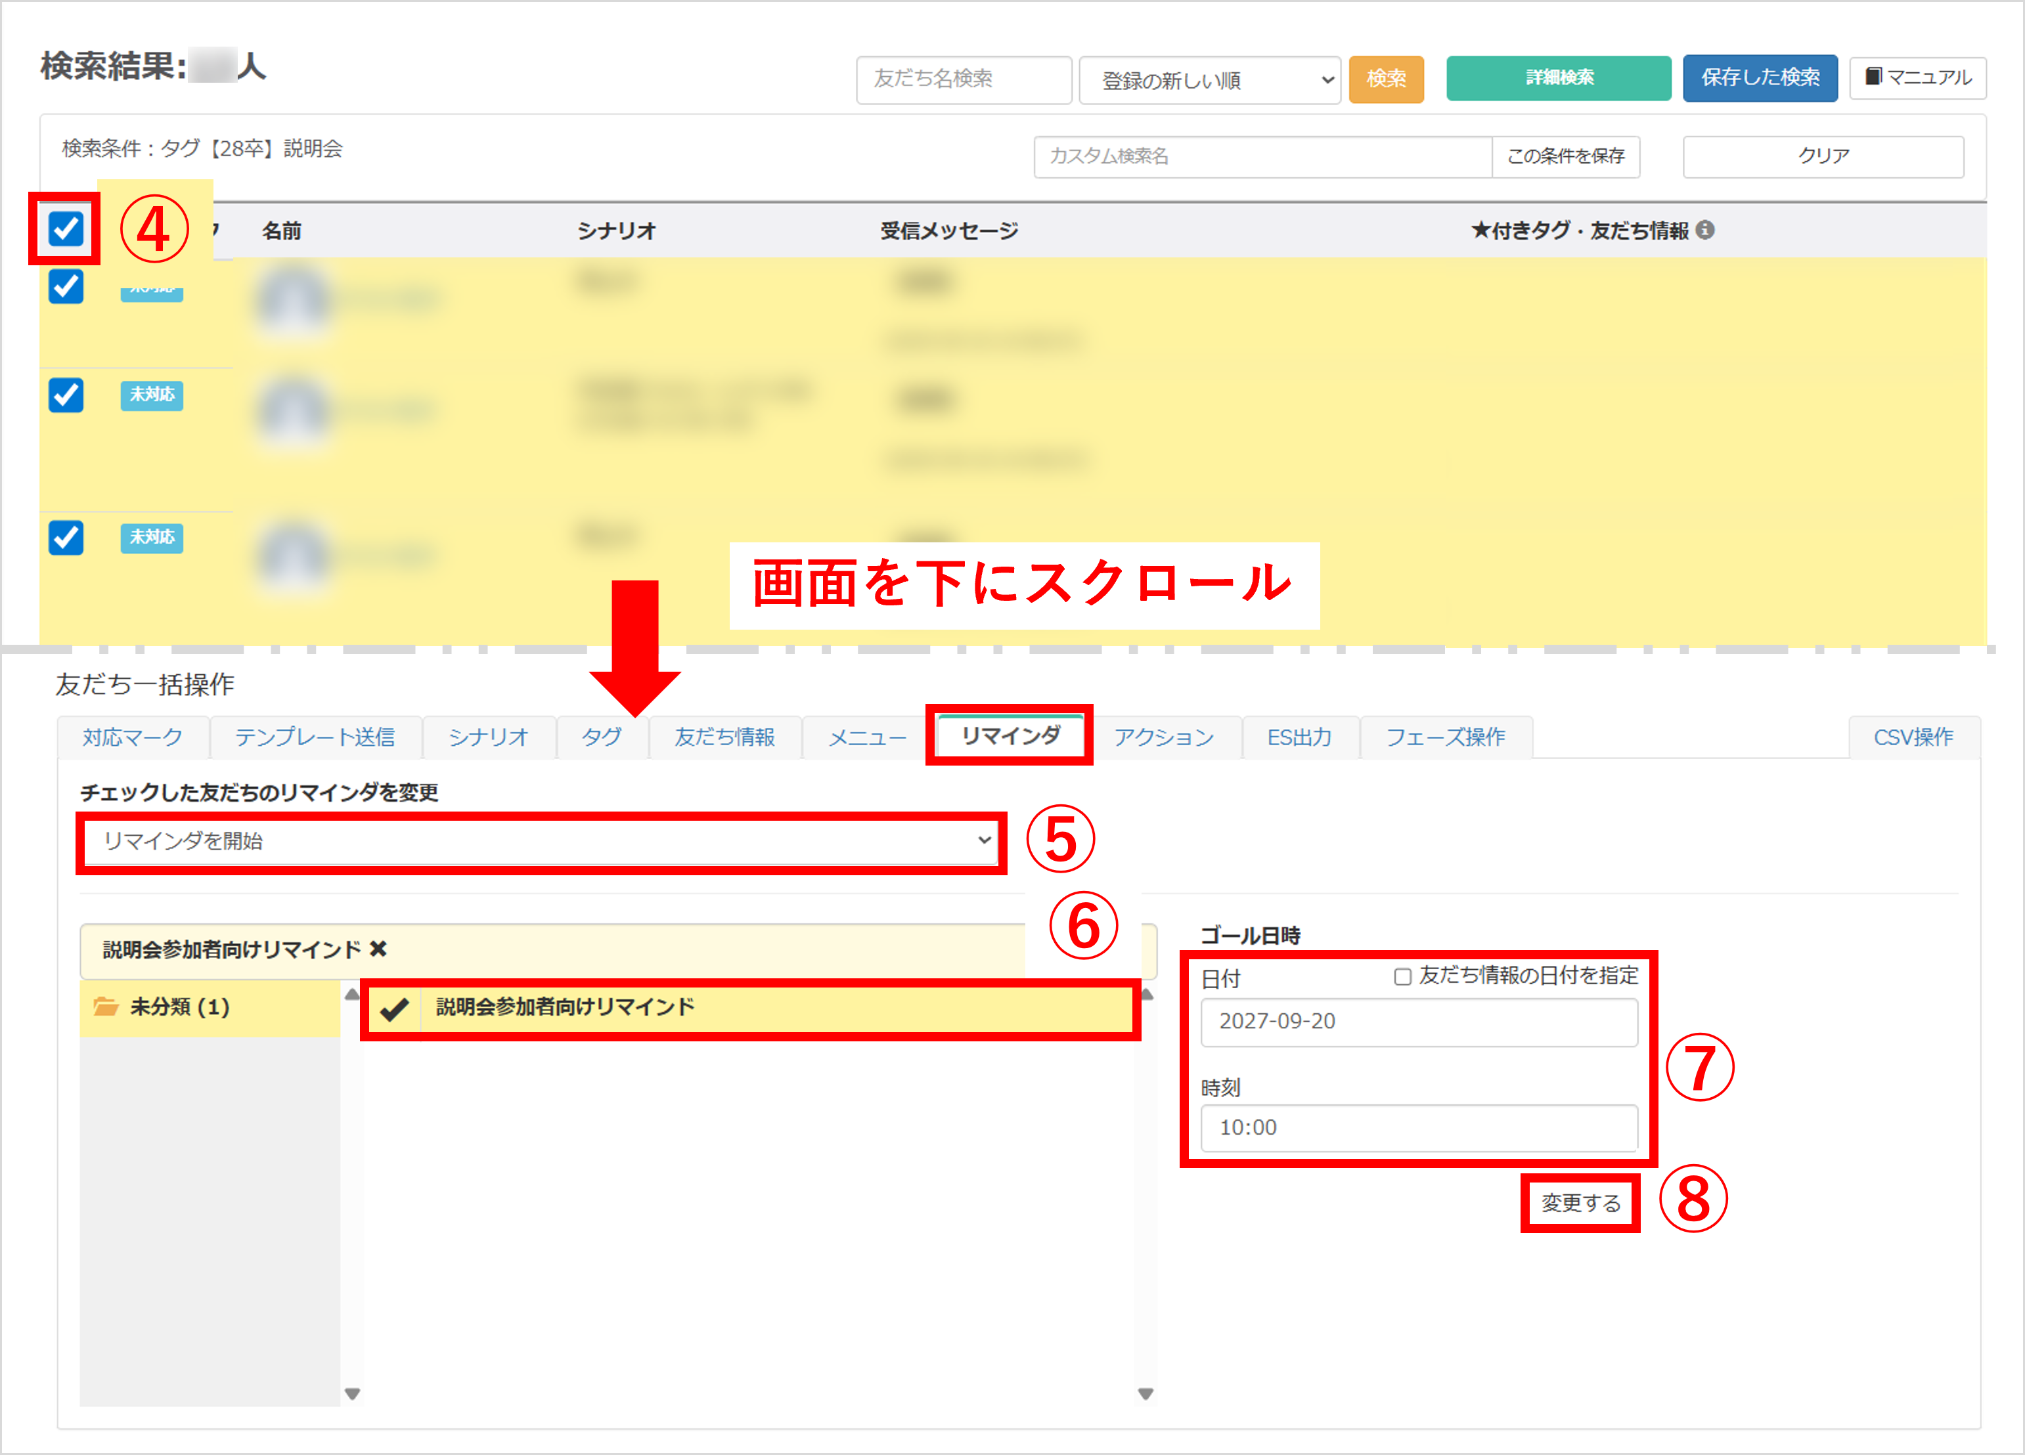Open the 登録の新しい順 sort dropdown
Screen dimensions: 2025x1455
click(x=1209, y=80)
